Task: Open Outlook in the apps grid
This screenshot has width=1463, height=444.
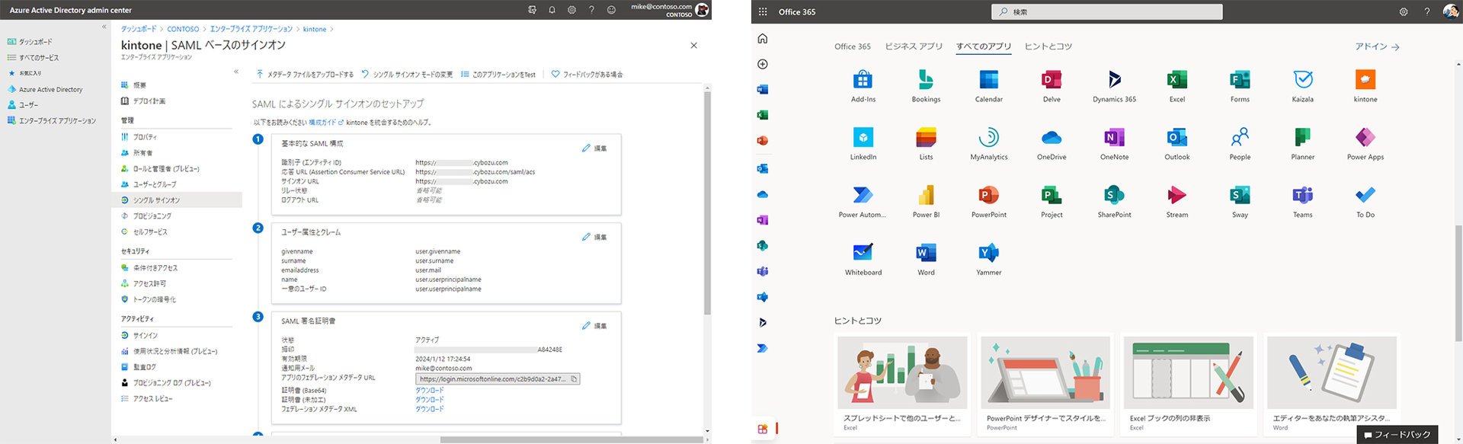Action: click(1177, 143)
